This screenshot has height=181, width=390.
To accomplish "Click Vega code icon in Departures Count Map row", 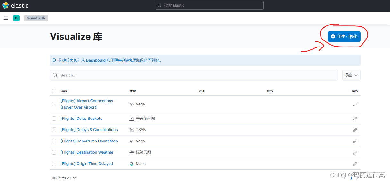I will pos(132,141).
